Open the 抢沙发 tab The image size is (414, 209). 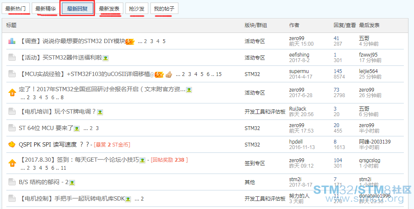click(137, 9)
